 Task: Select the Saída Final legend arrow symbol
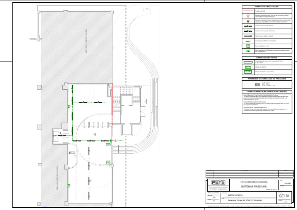(x=248, y=36)
